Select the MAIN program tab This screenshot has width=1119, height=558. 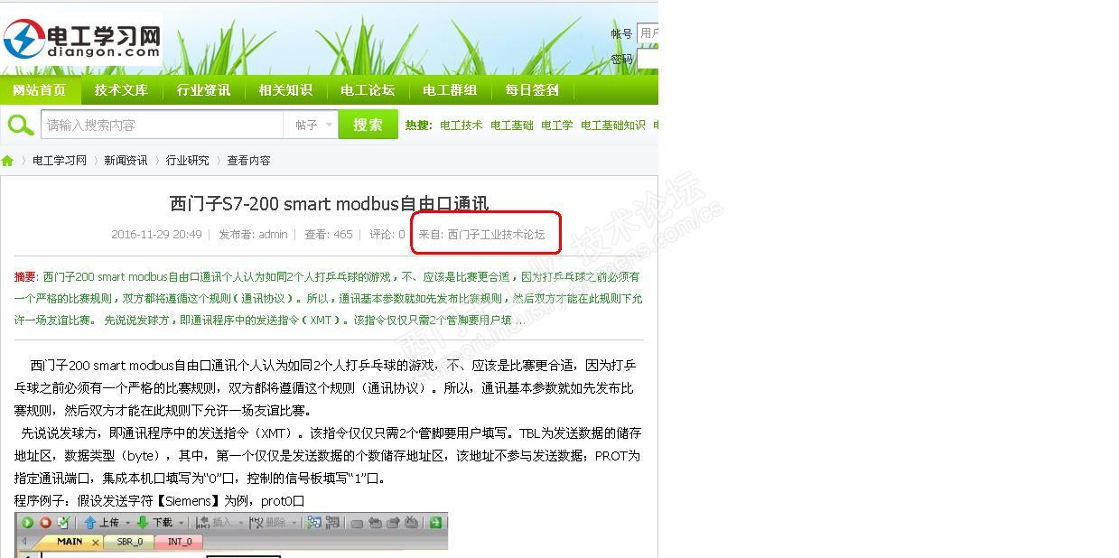(x=69, y=542)
